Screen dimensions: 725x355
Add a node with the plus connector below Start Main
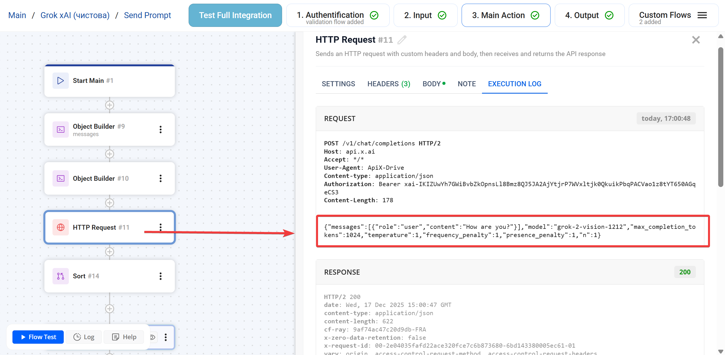110,105
